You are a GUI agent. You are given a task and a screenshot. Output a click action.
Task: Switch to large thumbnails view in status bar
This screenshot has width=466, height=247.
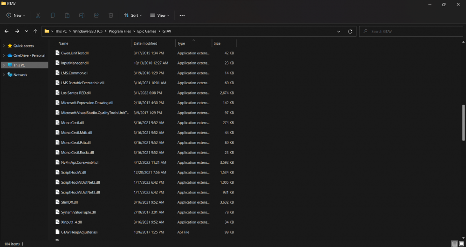coord(461,244)
